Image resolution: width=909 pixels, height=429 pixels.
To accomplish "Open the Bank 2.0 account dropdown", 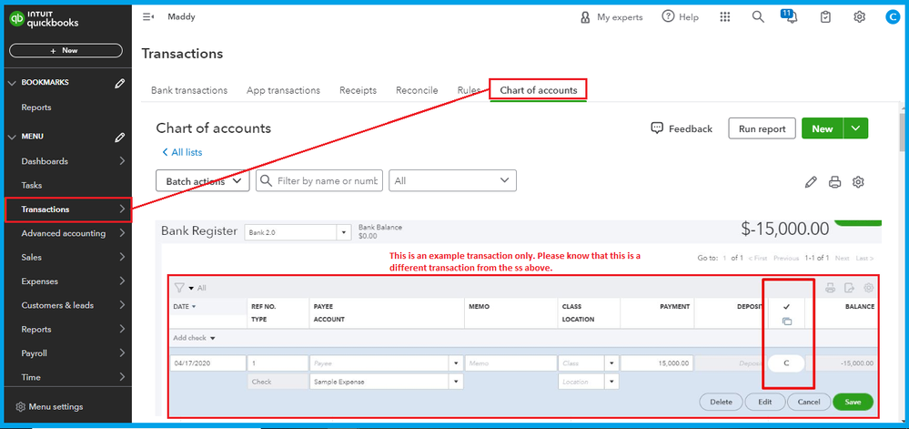I will [344, 232].
